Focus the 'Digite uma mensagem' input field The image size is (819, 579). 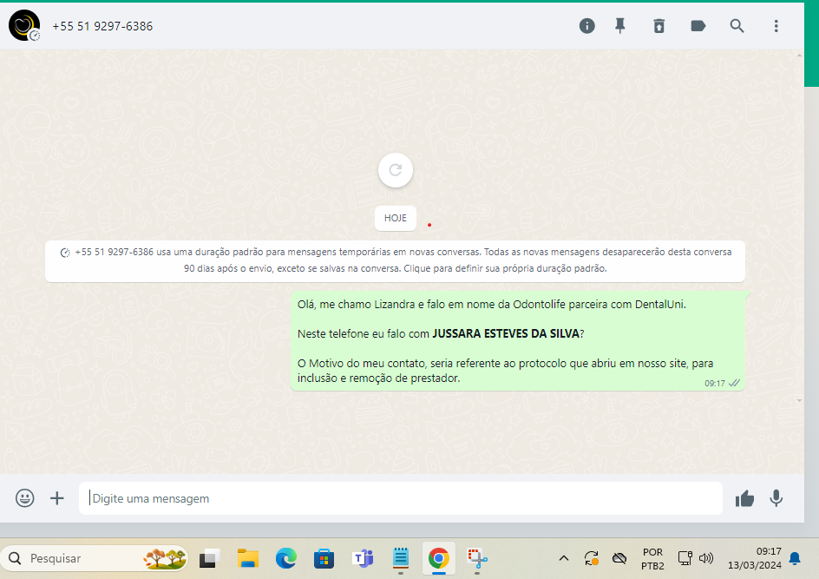[x=401, y=498]
